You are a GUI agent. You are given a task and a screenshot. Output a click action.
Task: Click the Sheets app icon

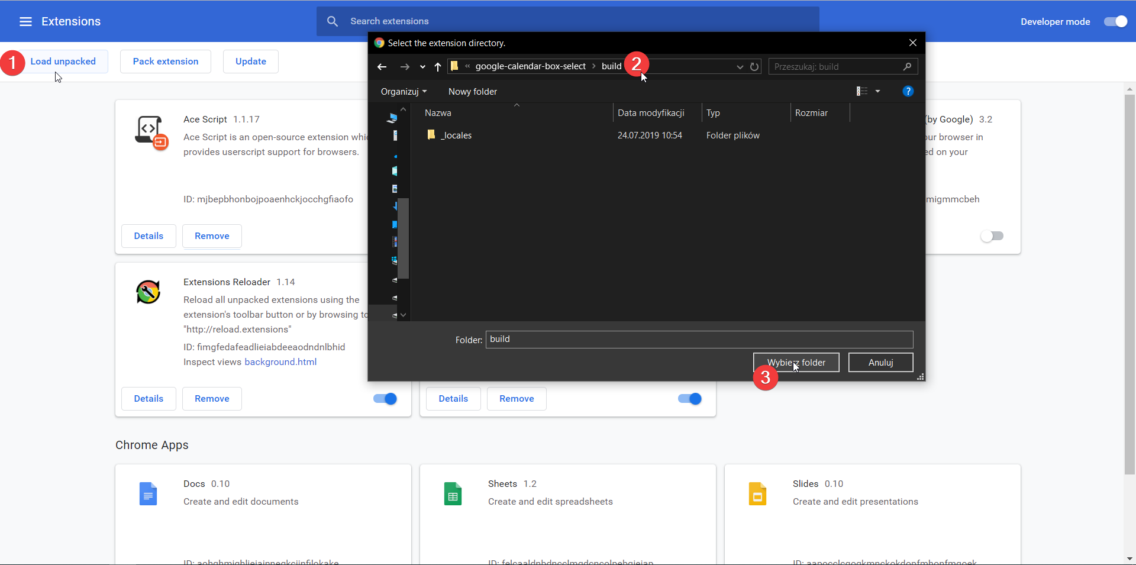pyautogui.click(x=453, y=494)
